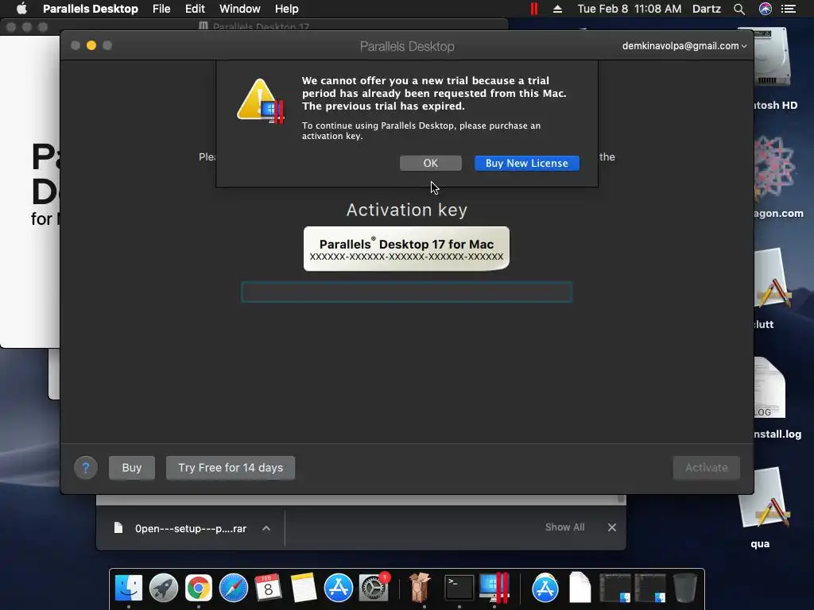Image resolution: width=814 pixels, height=610 pixels.
Task: Open the File menu
Action: (x=161, y=9)
